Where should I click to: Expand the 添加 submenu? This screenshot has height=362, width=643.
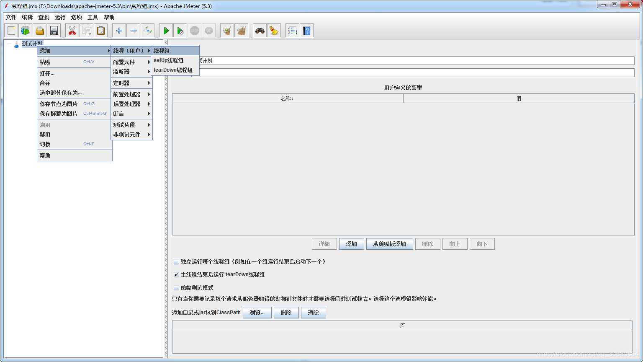click(x=75, y=51)
